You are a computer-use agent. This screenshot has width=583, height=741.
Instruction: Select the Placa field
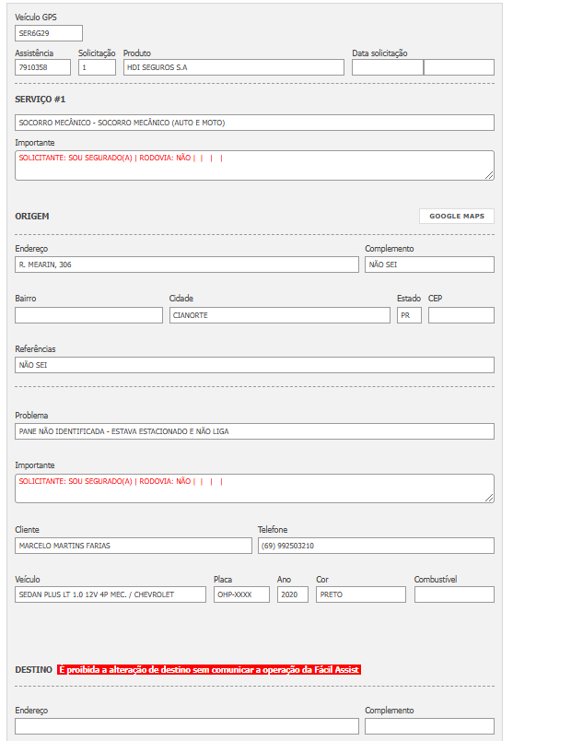pos(241,595)
